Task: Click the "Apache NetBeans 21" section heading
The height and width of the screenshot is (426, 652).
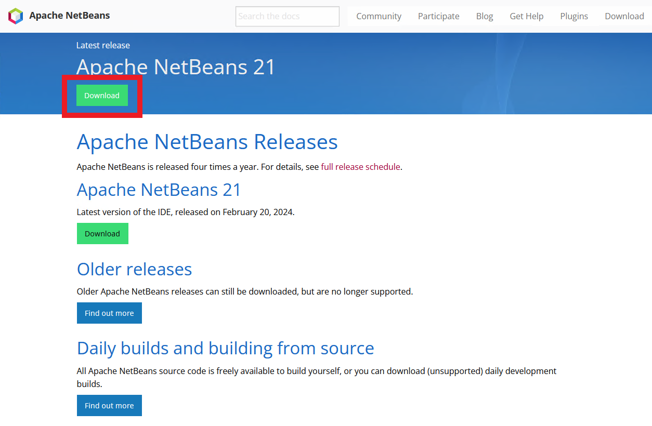Action: (159, 190)
